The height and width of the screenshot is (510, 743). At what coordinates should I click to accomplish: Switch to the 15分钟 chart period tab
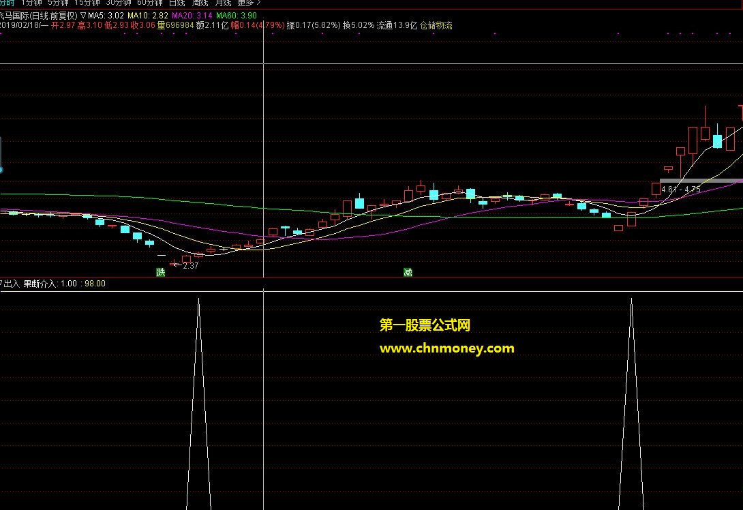[87, 3]
